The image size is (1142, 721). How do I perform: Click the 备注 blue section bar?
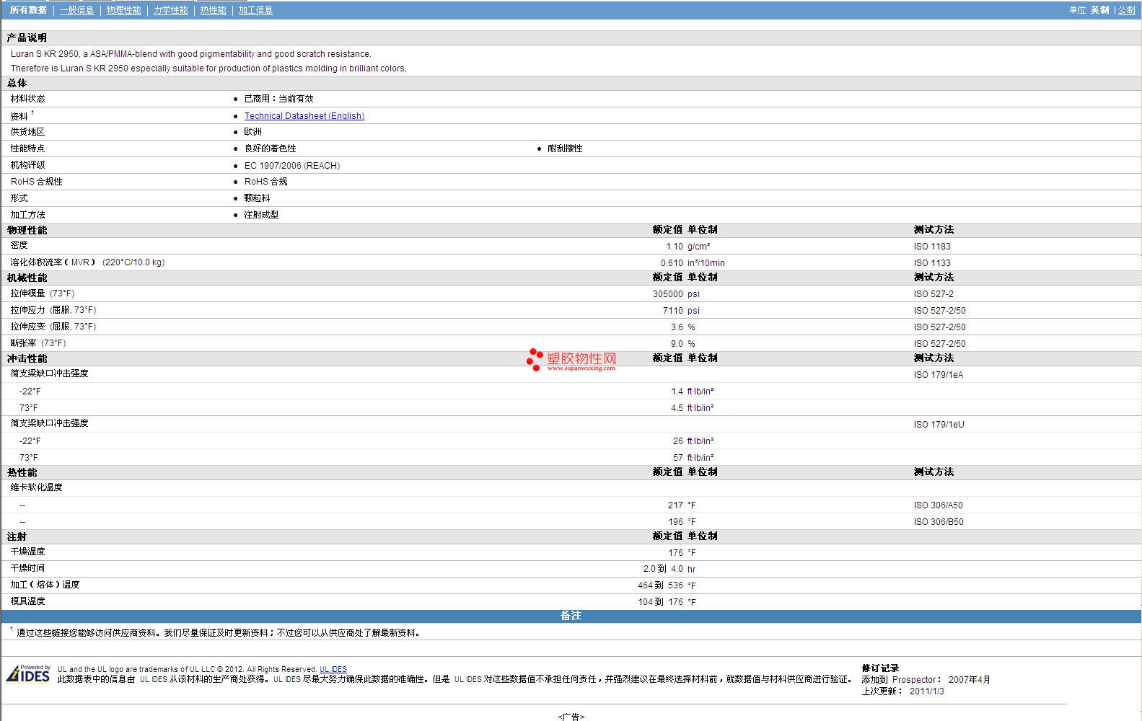[x=571, y=616]
